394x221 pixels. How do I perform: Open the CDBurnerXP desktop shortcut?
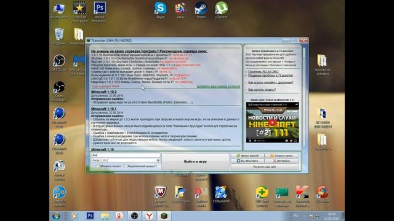pos(221,195)
